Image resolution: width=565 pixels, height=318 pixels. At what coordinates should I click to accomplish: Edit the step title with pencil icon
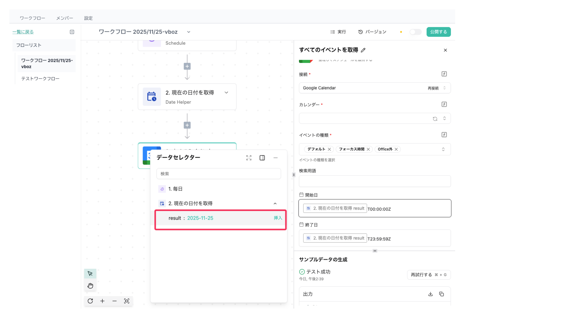point(363,50)
